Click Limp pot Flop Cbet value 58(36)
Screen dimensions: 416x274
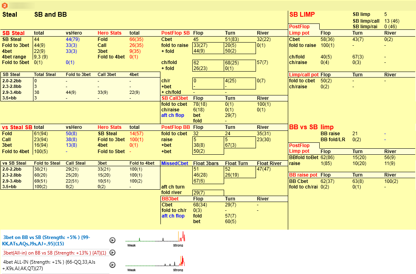[x=327, y=39]
